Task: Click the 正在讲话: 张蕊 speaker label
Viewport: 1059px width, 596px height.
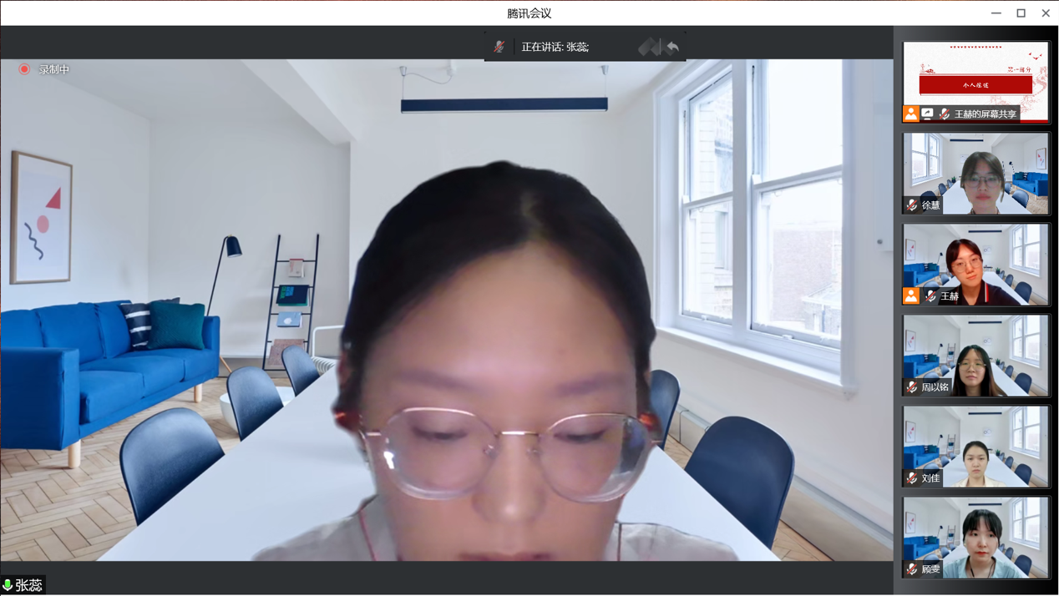Action: 555,47
